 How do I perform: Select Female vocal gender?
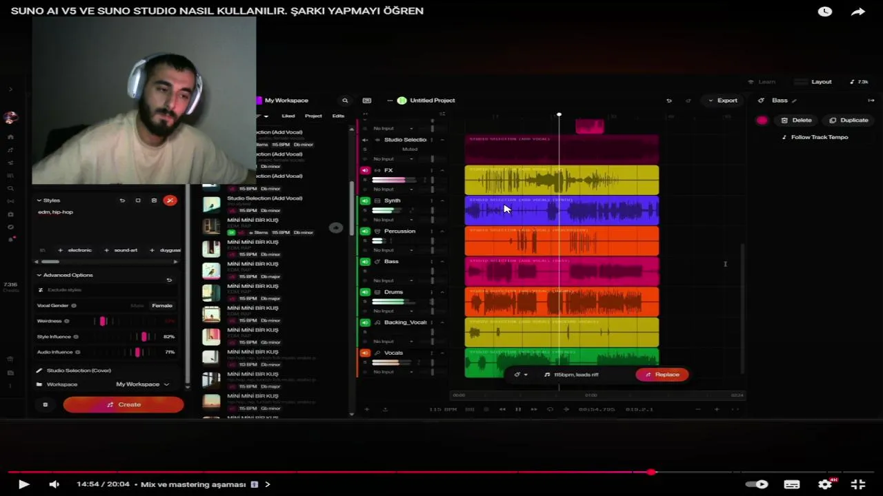pos(162,305)
